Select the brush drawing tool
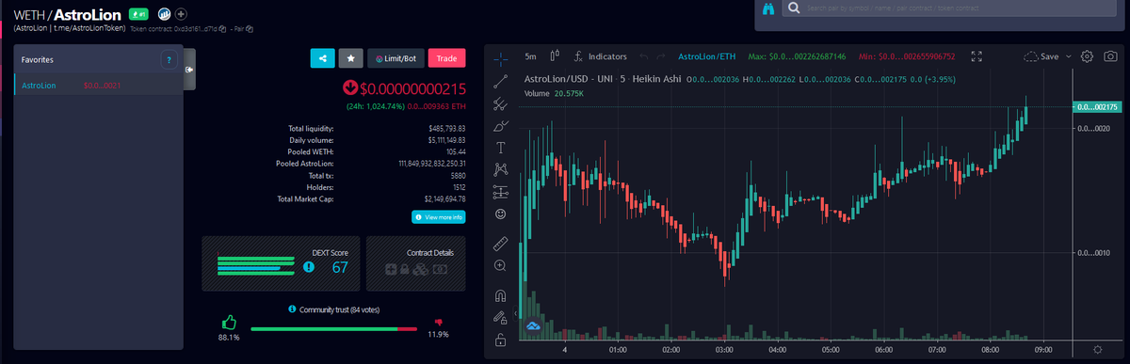Viewport: 1130px width, 364px height. (x=500, y=125)
